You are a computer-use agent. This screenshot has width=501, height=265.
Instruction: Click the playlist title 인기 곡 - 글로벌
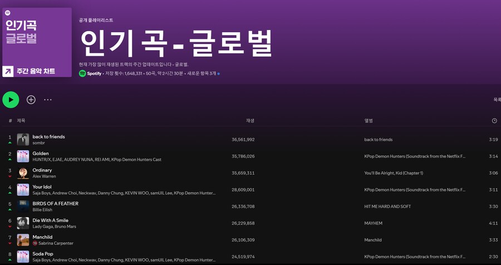click(x=176, y=44)
